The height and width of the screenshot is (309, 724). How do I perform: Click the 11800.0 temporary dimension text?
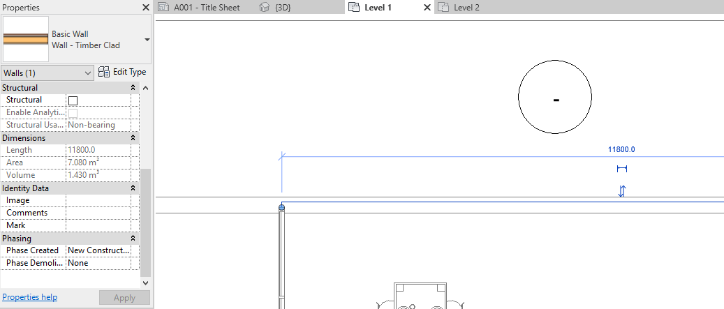coord(621,149)
